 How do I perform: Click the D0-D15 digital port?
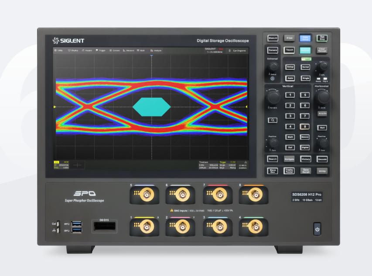(105, 226)
